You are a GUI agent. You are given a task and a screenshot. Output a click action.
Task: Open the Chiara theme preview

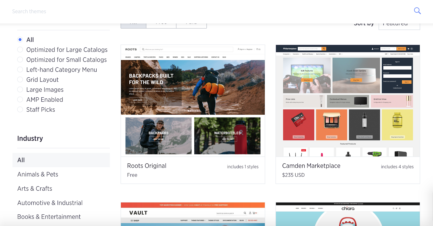coord(348,214)
